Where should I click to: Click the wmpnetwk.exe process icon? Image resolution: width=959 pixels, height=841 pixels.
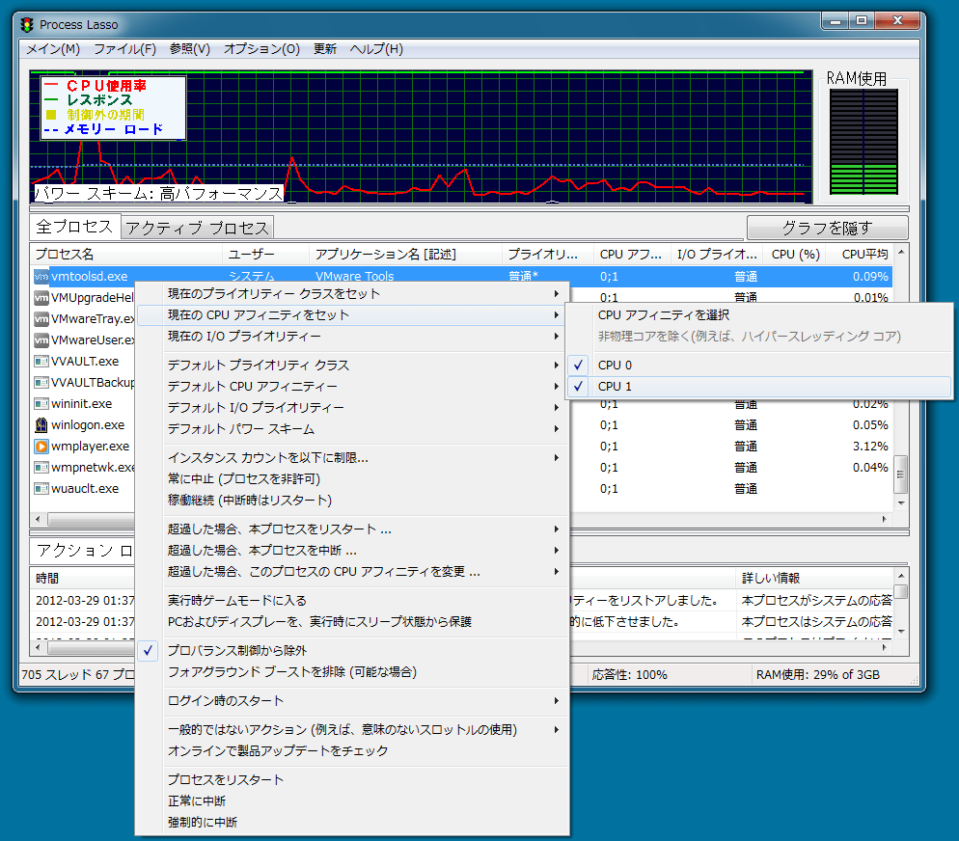tap(41, 467)
